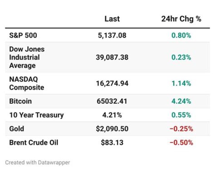Click the Gold price $2,090.50

pyautogui.click(x=112, y=129)
